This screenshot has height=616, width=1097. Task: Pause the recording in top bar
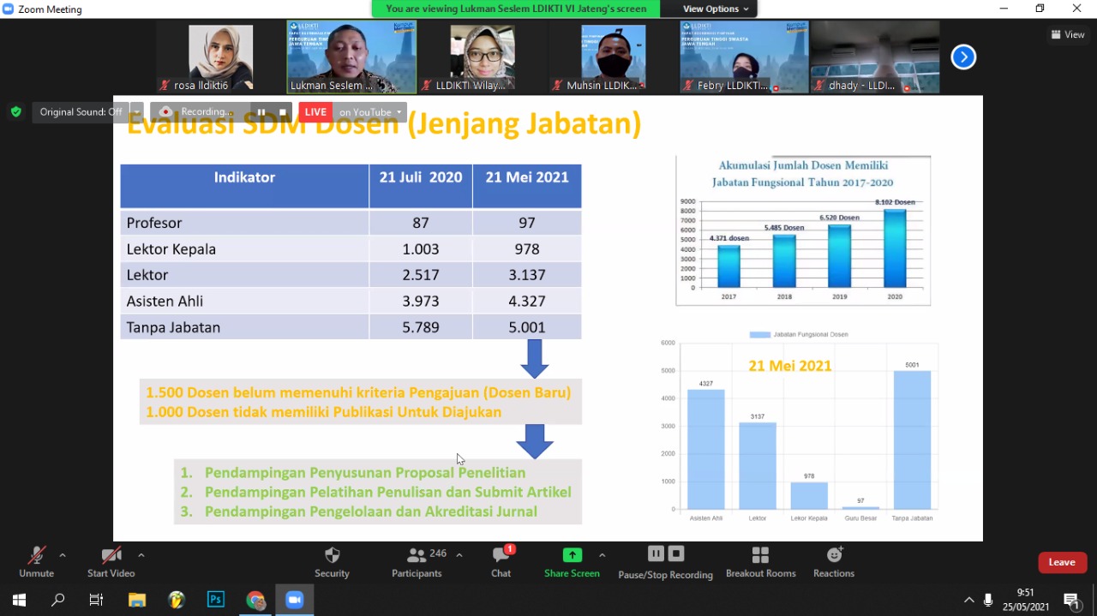pyautogui.click(x=261, y=112)
